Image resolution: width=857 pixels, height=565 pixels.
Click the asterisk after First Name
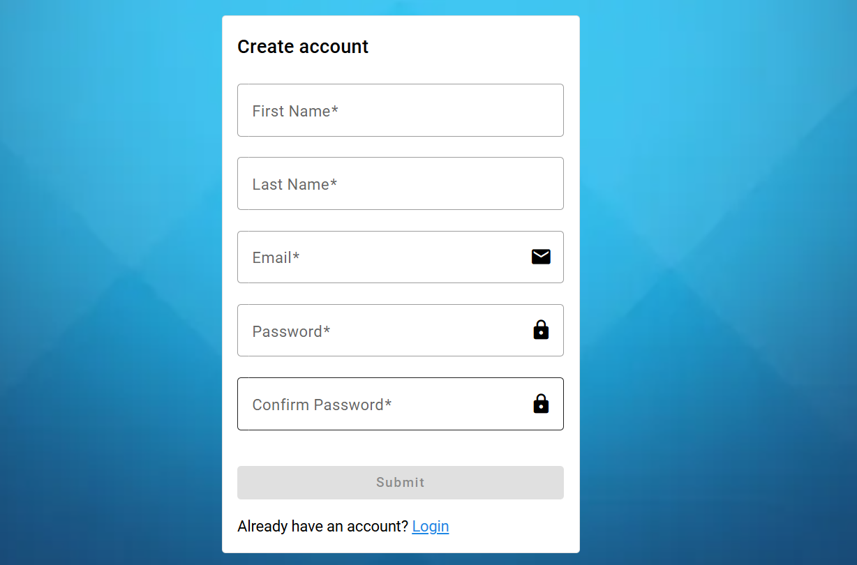(x=335, y=110)
